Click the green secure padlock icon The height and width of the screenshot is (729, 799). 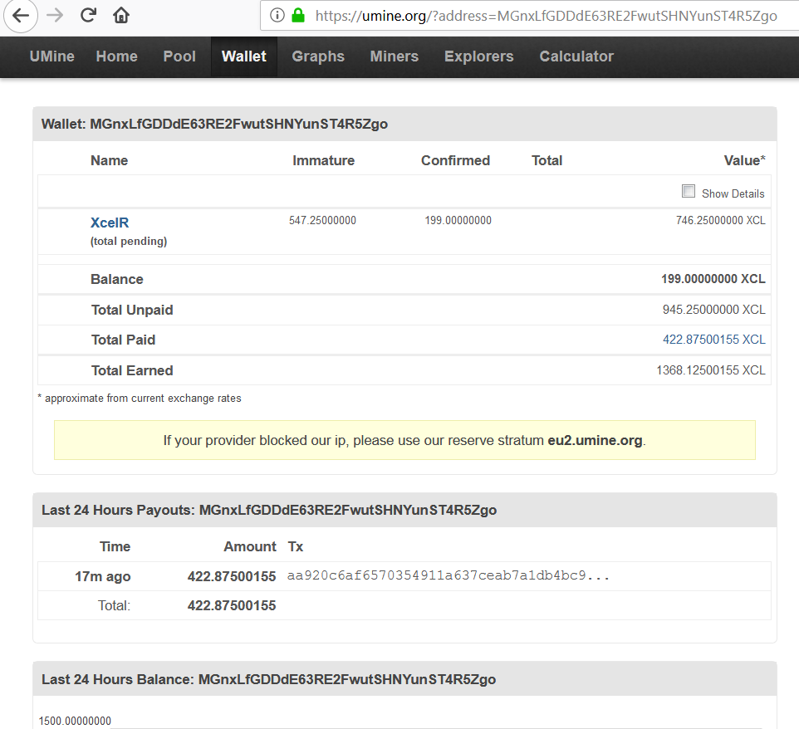(x=298, y=15)
